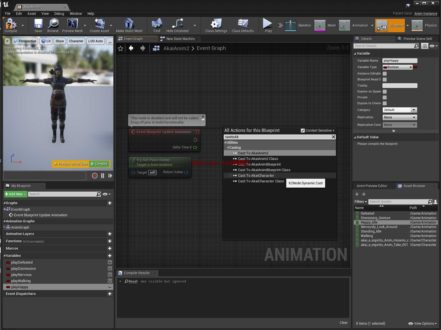Open the Debug menu
Image resolution: width=441 pixels, height=330 pixels.
(59, 13)
